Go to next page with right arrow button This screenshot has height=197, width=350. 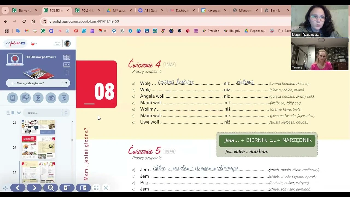click(x=34, y=188)
